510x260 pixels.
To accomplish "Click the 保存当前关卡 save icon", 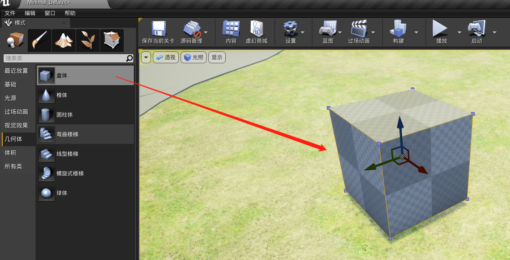I will pyautogui.click(x=158, y=29).
